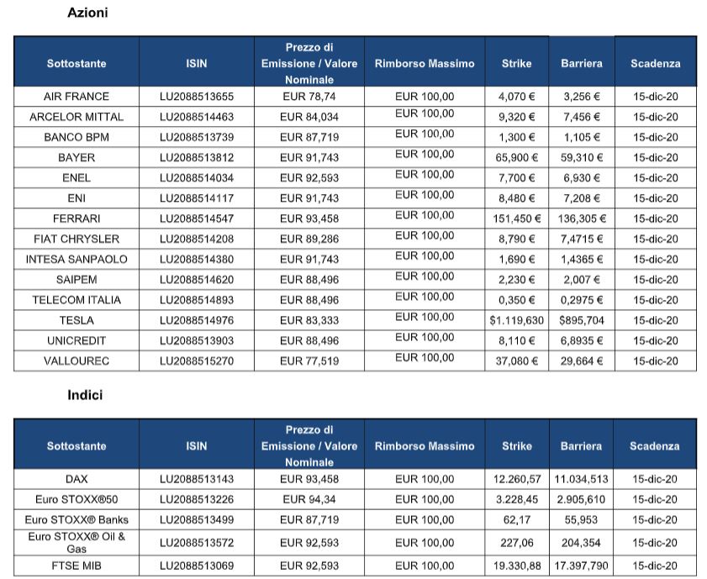Click barrier 0,2975 €

tap(582, 300)
